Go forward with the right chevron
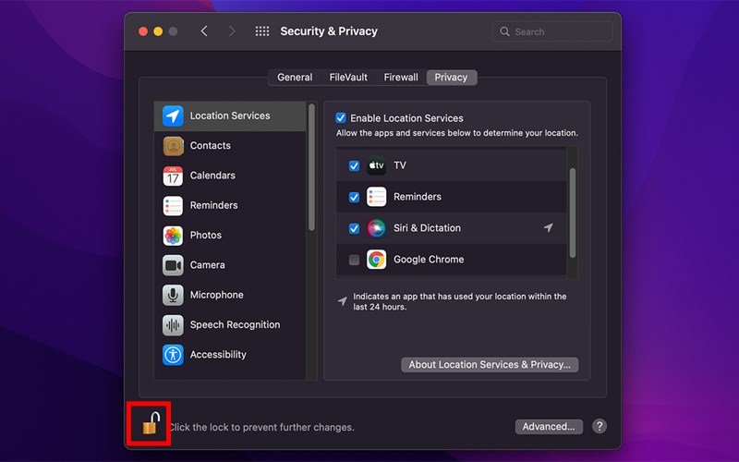Image resolution: width=739 pixels, height=462 pixels. tap(232, 31)
